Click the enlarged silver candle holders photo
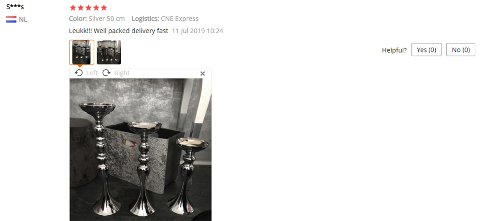The image size is (483, 221). 141,150
